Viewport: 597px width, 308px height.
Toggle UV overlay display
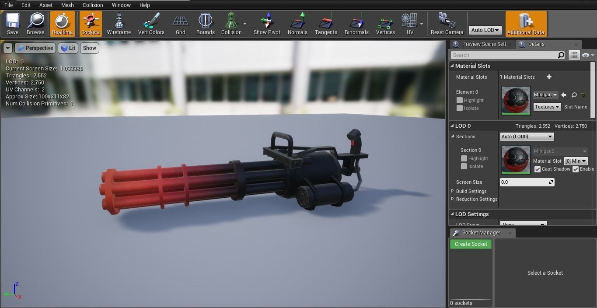tap(410, 24)
